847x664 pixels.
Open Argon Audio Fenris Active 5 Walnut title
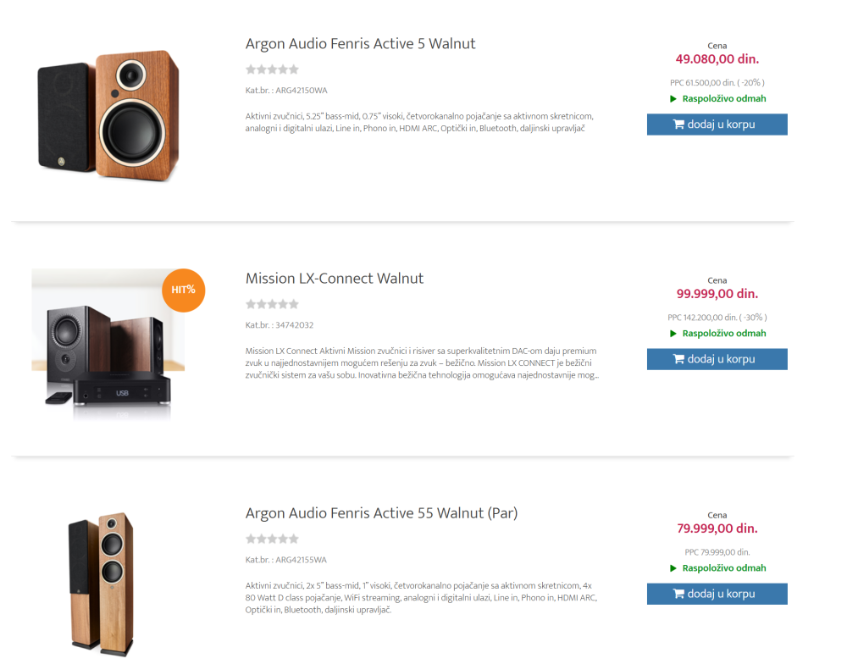click(x=360, y=44)
